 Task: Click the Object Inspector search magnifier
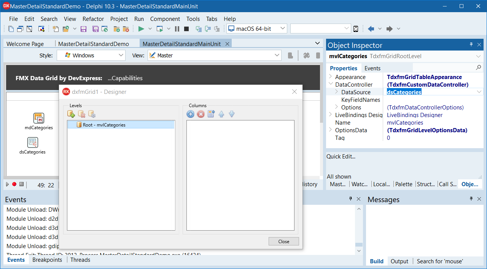point(479,68)
